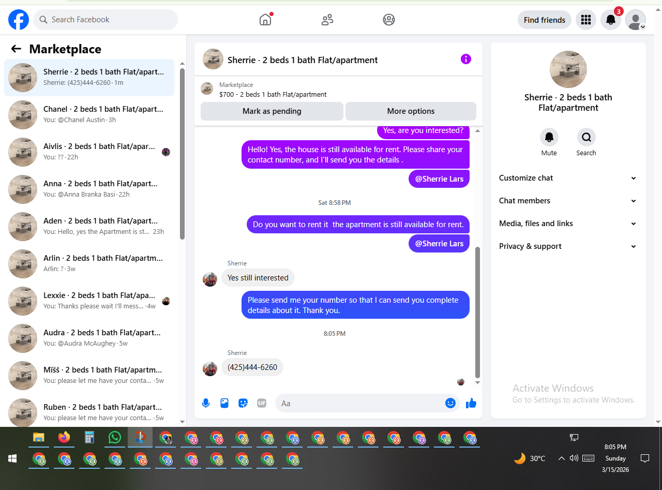Open the Arlin conversation
Image resolution: width=662 pixels, height=490 pixels.
[89, 264]
